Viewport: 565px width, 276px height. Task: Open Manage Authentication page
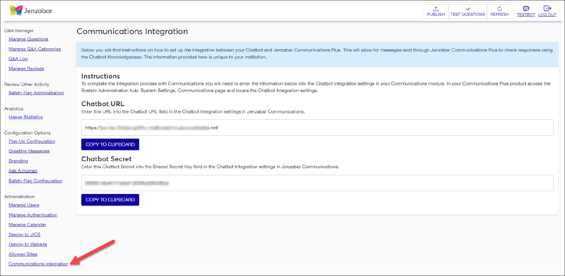tap(33, 215)
